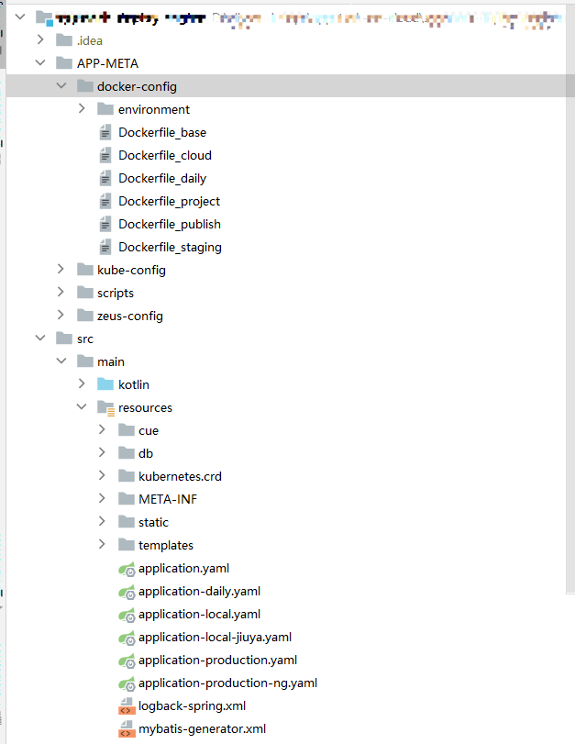The height and width of the screenshot is (744, 575).
Task: Select the Dockerfile_staging file name
Action: click(x=170, y=247)
